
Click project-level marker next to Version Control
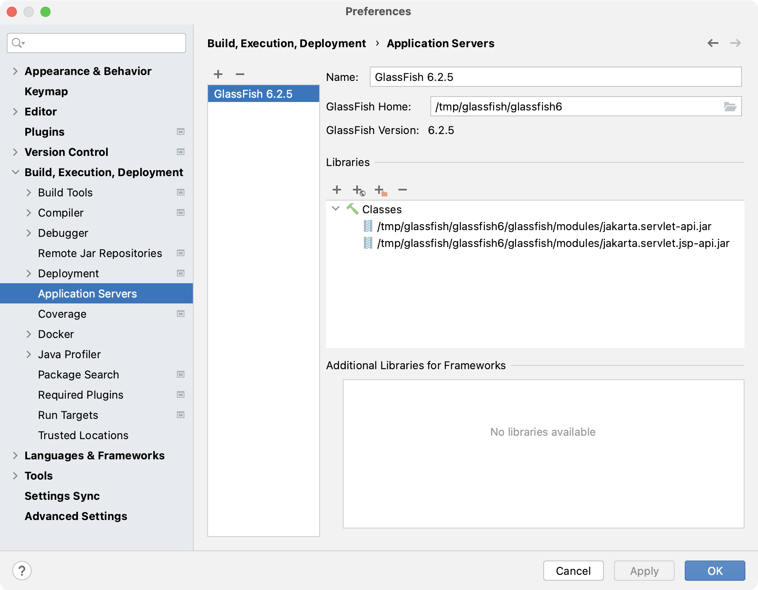pos(181,152)
